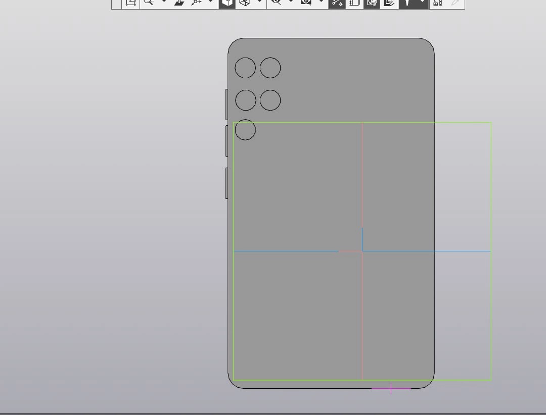Select the uppermost side button on phone edge
Image resolution: width=546 pixels, height=415 pixels.
226,105
